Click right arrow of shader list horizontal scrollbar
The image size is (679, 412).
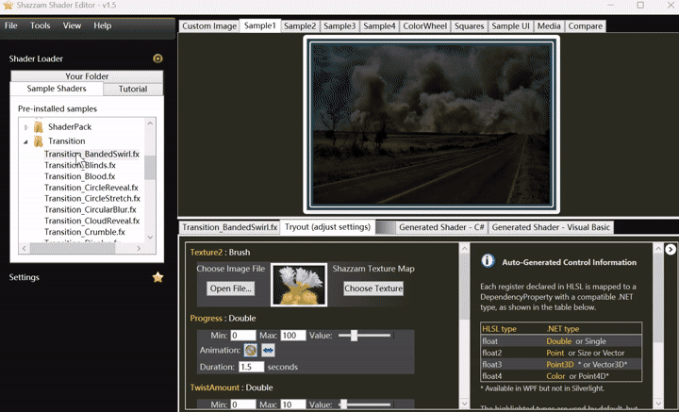(139, 248)
